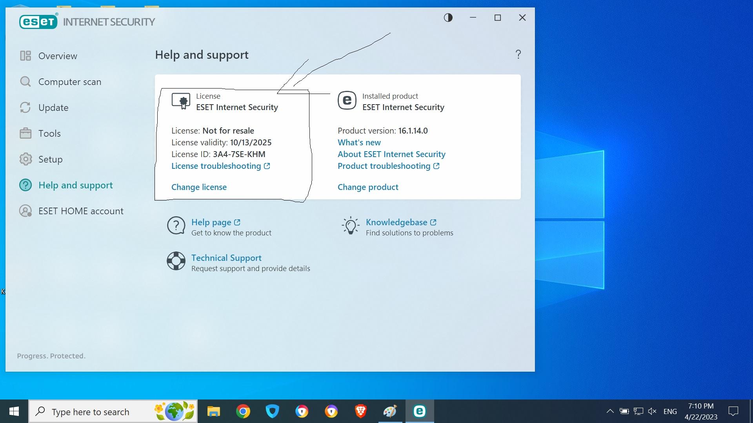The image size is (753, 423).
Task: Click the ESET taskbar icon
Action: 420,411
